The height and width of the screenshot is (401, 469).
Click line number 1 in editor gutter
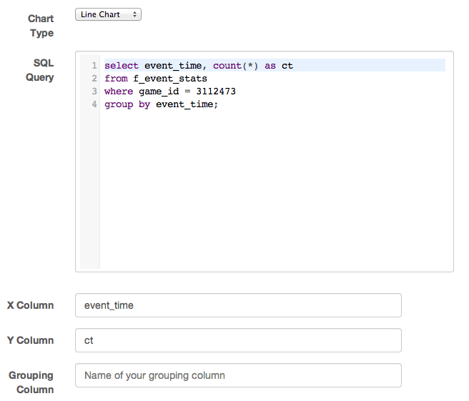pos(94,66)
